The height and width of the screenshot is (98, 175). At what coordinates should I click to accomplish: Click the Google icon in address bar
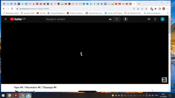pyautogui.click(x=134, y=9)
